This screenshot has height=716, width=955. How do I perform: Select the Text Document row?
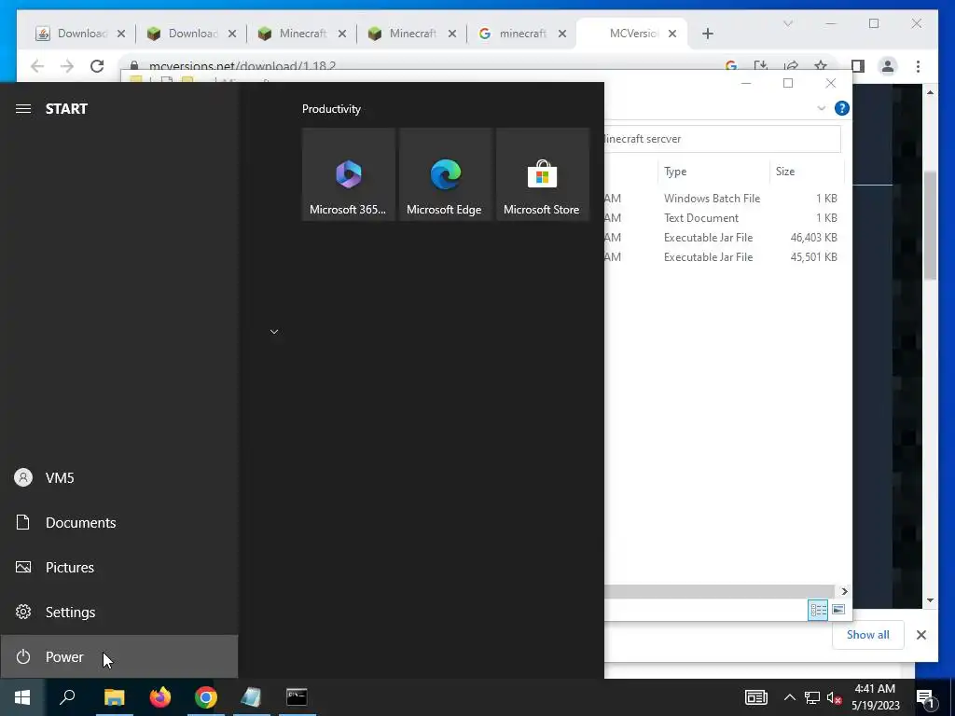pos(725,218)
